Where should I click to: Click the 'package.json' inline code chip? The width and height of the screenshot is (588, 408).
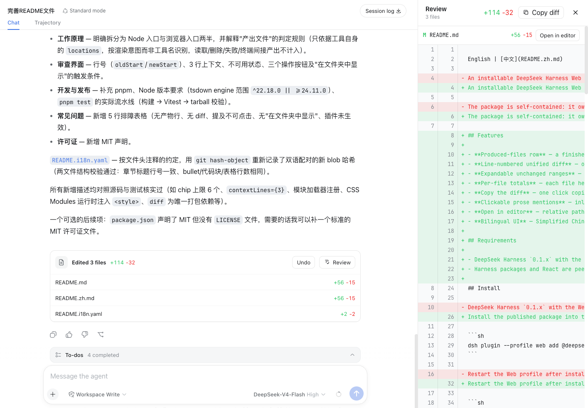133,220
